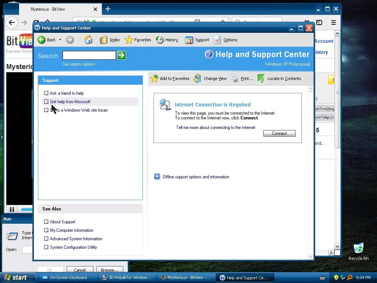Click browser page scrollbar up arrow
The height and width of the screenshot is (283, 377).
[x=337, y=34]
